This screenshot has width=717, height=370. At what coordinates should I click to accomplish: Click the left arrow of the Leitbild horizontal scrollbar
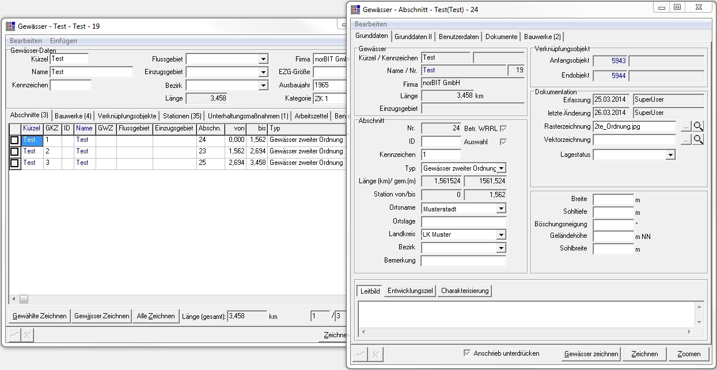click(x=364, y=332)
